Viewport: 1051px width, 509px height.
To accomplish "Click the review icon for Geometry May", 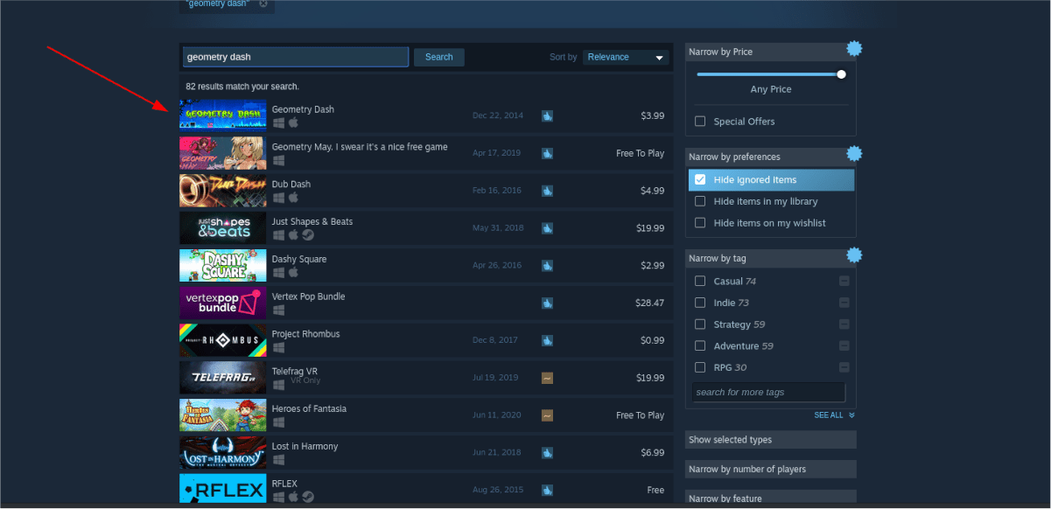I will [x=547, y=153].
